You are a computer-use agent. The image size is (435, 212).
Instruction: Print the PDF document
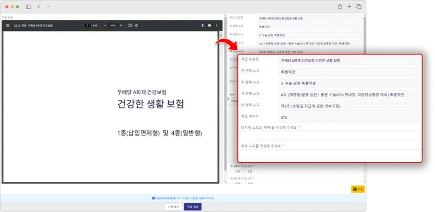[x=210, y=26]
